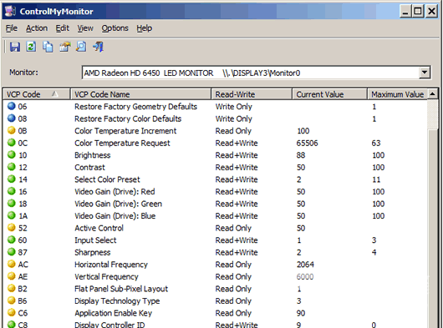Open the Properties toolbar icon
The width and height of the screenshot is (443, 328).
[64, 47]
